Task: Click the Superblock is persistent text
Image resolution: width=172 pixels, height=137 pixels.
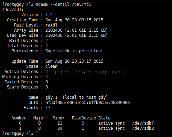Action: [x=74, y=51]
